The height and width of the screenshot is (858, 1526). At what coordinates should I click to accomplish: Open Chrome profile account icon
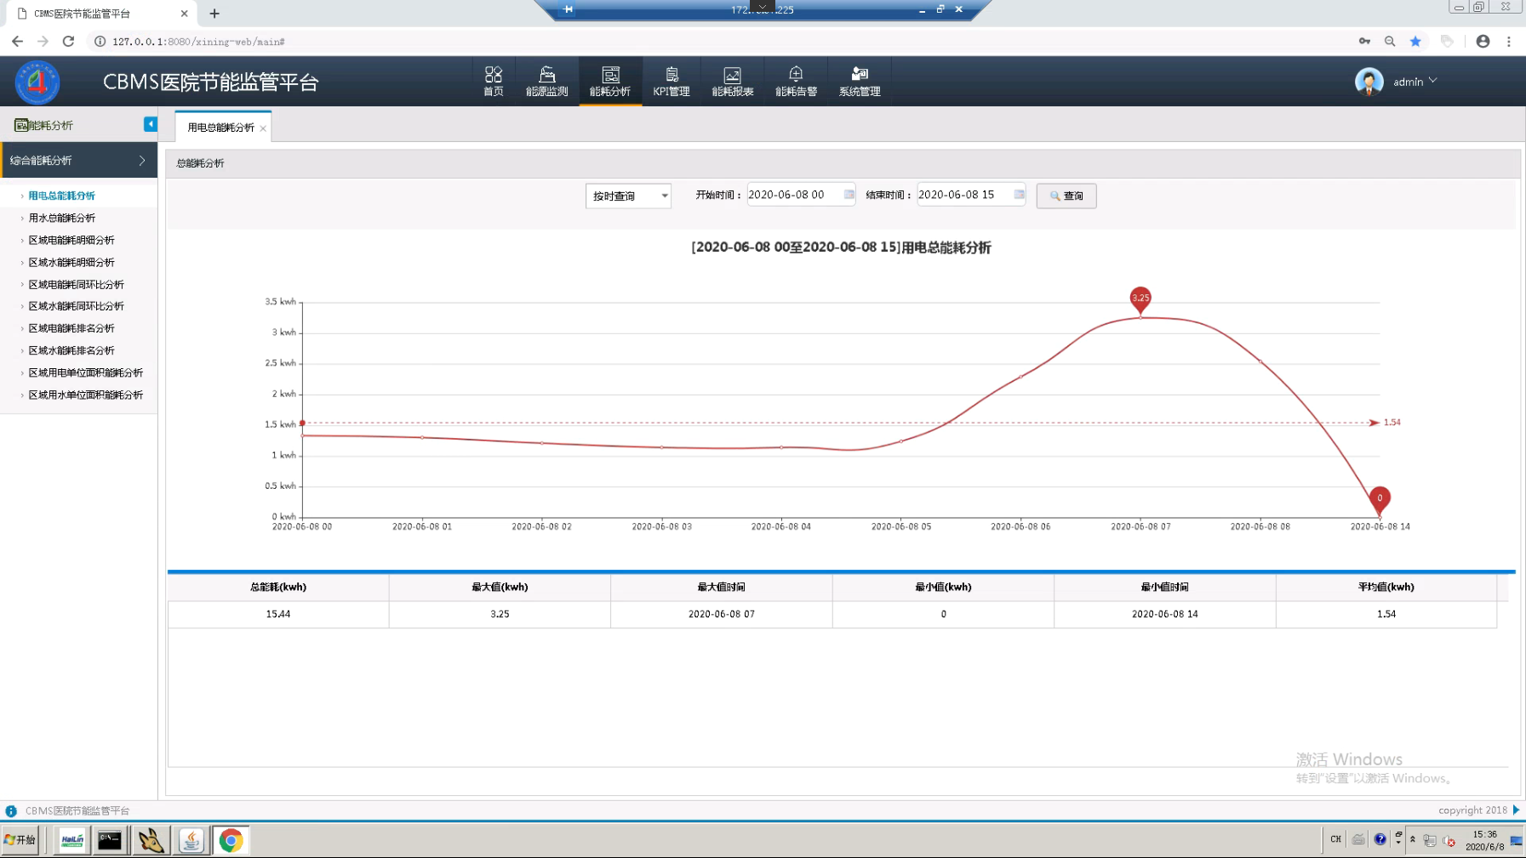(x=1483, y=41)
